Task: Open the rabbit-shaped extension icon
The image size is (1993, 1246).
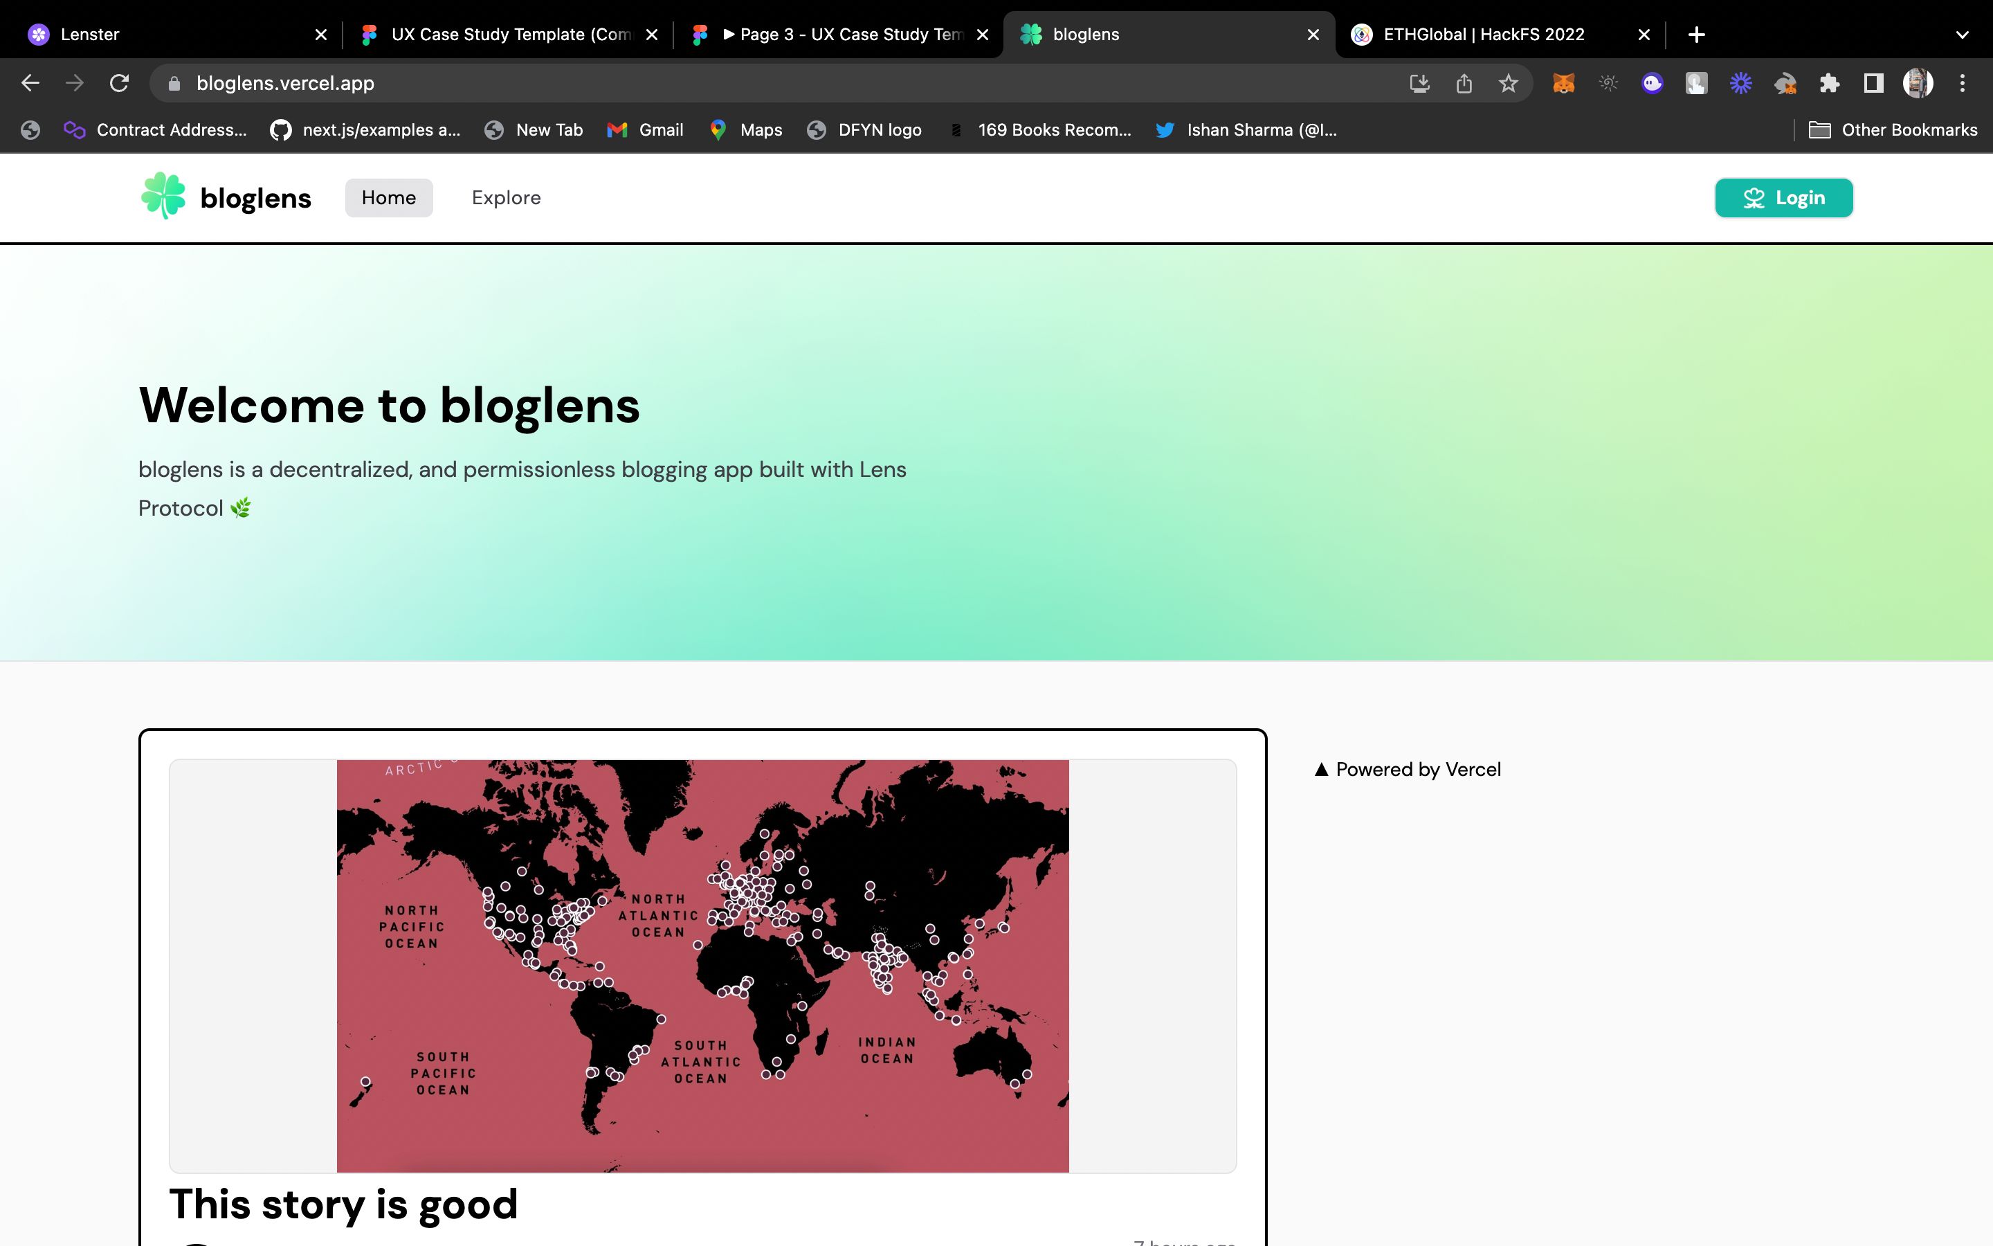Action: click(x=1785, y=83)
